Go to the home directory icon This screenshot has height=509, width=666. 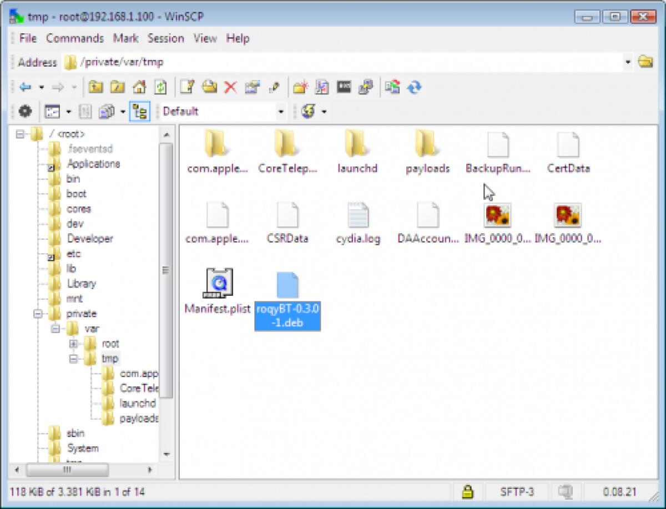point(139,87)
